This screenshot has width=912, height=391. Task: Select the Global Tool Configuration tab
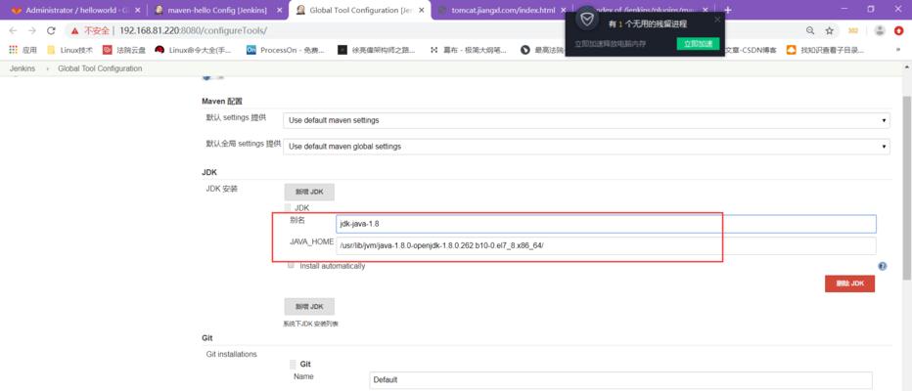click(361, 11)
